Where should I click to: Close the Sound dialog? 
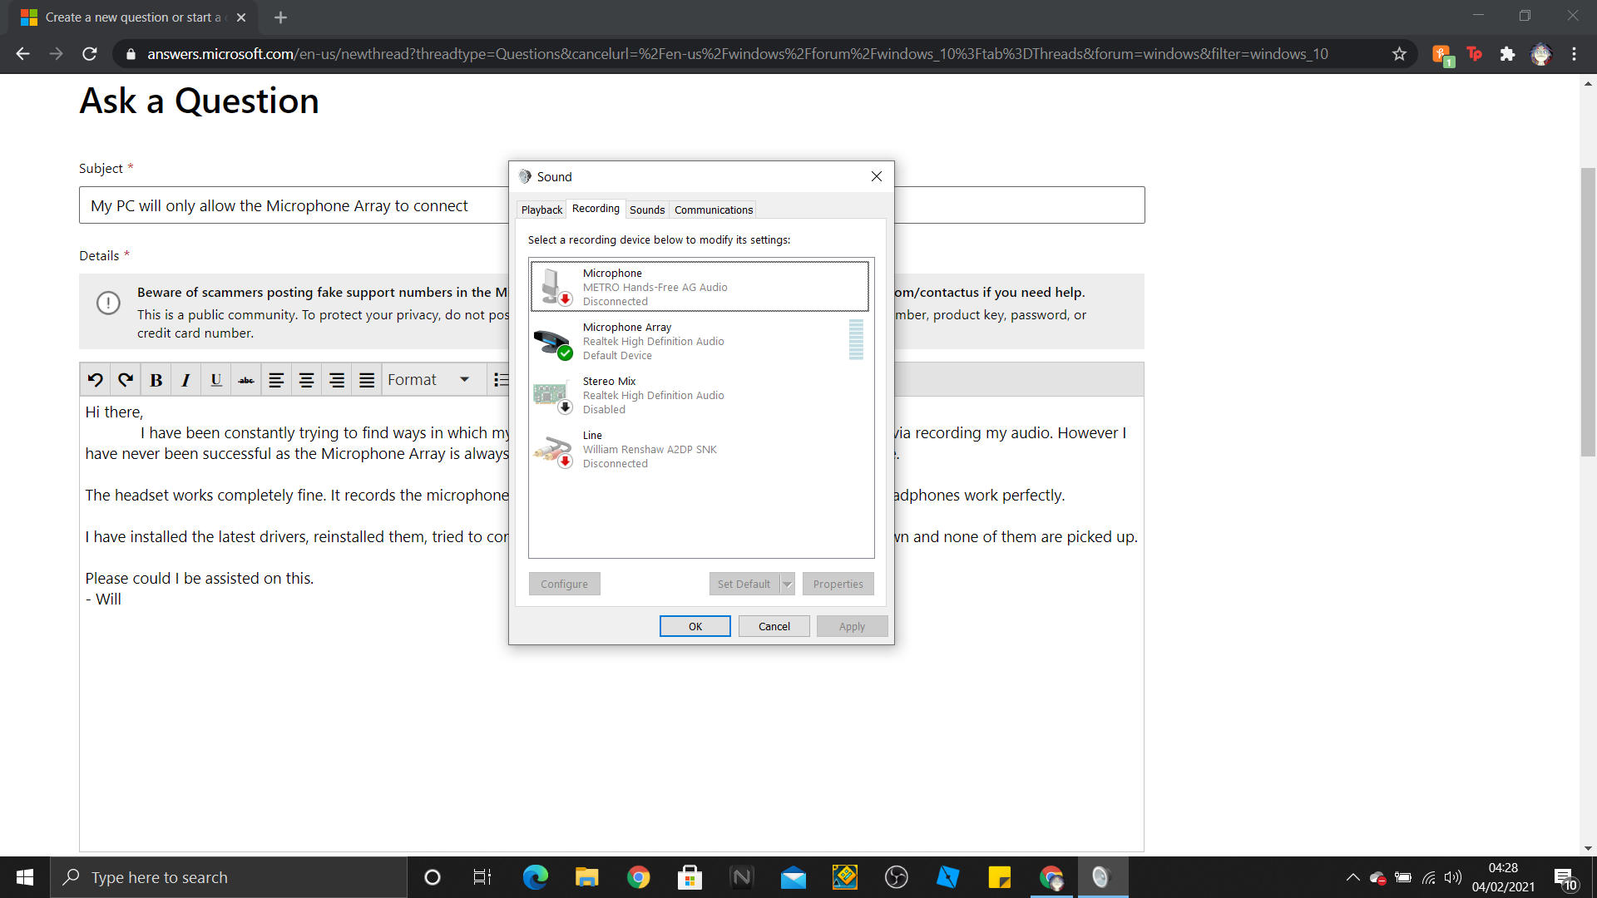[x=876, y=176]
